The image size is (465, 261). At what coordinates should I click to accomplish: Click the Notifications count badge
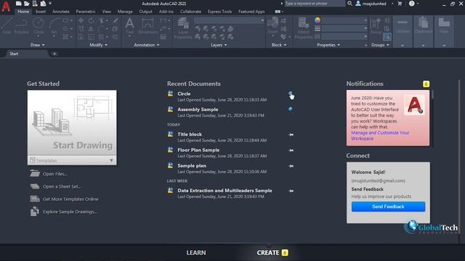coord(426,84)
